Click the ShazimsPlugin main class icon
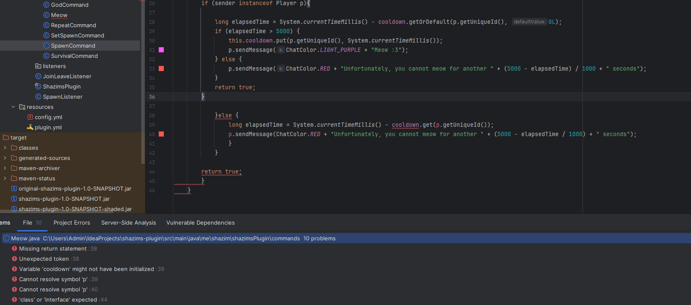Viewport: 691px width, 305px height. (38, 86)
